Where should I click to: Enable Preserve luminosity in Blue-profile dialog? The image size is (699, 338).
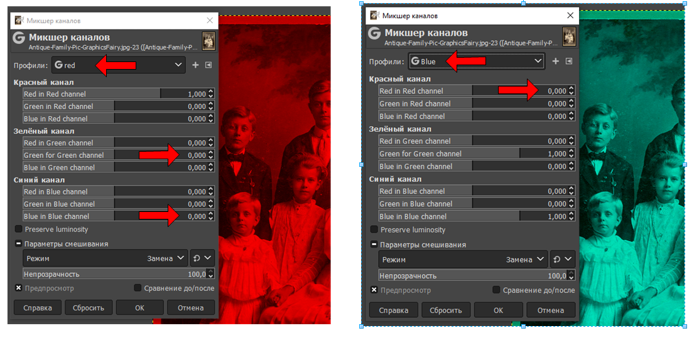(x=374, y=230)
